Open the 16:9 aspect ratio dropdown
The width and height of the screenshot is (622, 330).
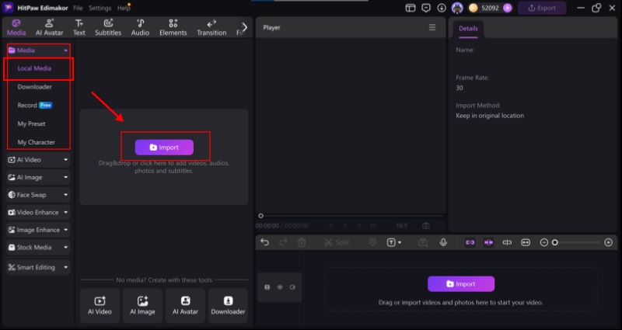[x=406, y=226]
